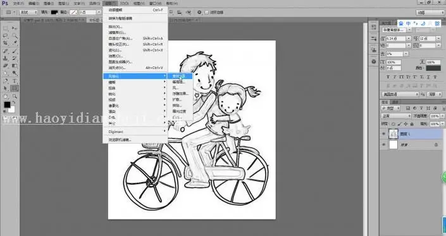This screenshot has height=236, width=446.
Task: Choose the highlighted first item in Stylize submenu
Action: tap(180, 76)
